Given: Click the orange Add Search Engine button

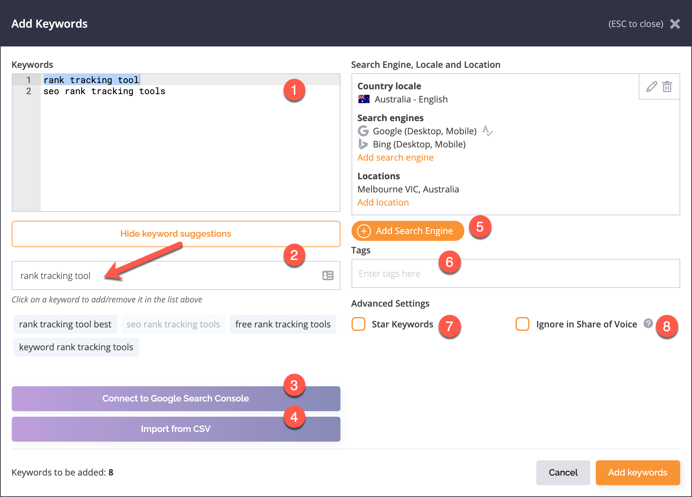Looking at the screenshot, I should 408,231.
